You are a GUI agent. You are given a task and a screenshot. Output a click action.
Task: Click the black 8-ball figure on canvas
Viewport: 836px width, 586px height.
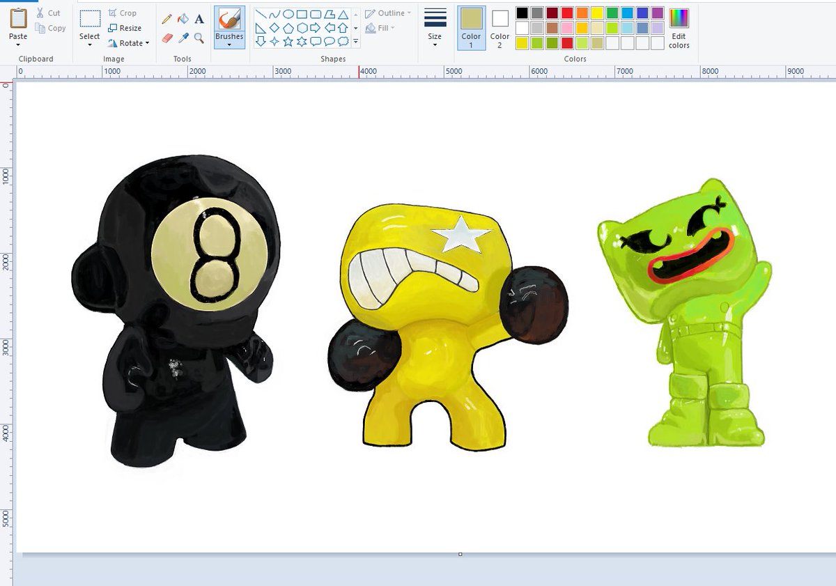tap(176, 310)
